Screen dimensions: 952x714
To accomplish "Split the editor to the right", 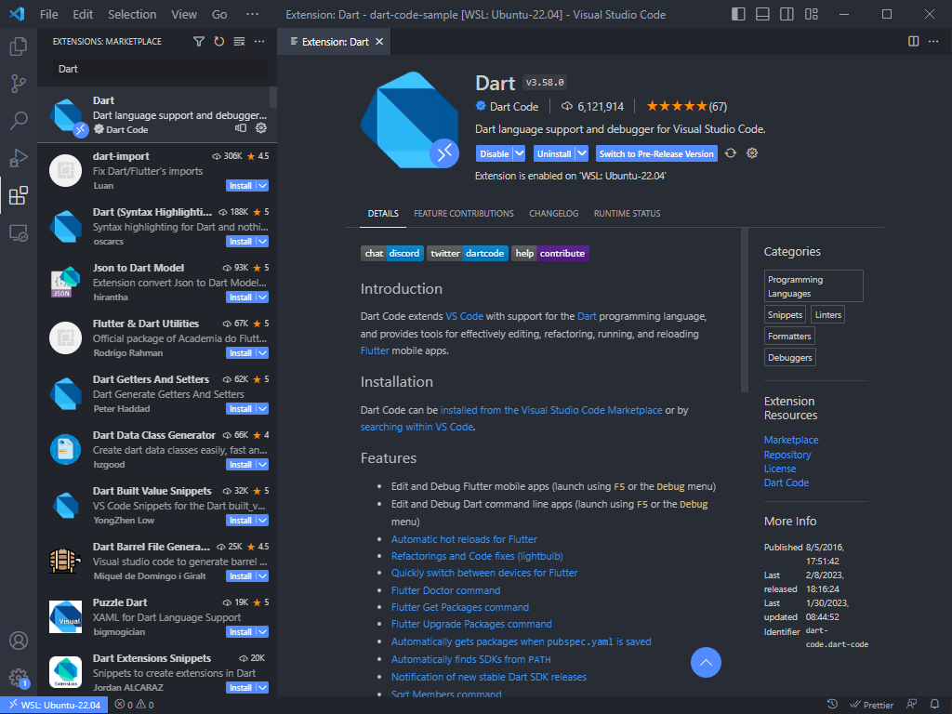I will 913,41.
